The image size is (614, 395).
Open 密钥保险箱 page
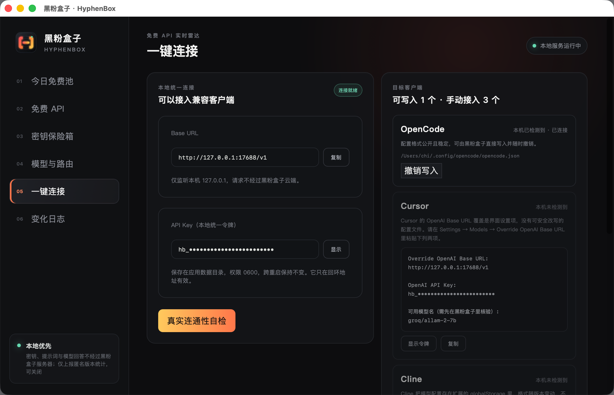coord(64,136)
